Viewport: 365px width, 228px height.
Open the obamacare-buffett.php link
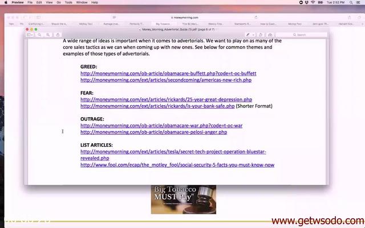[x=168, y=73]
